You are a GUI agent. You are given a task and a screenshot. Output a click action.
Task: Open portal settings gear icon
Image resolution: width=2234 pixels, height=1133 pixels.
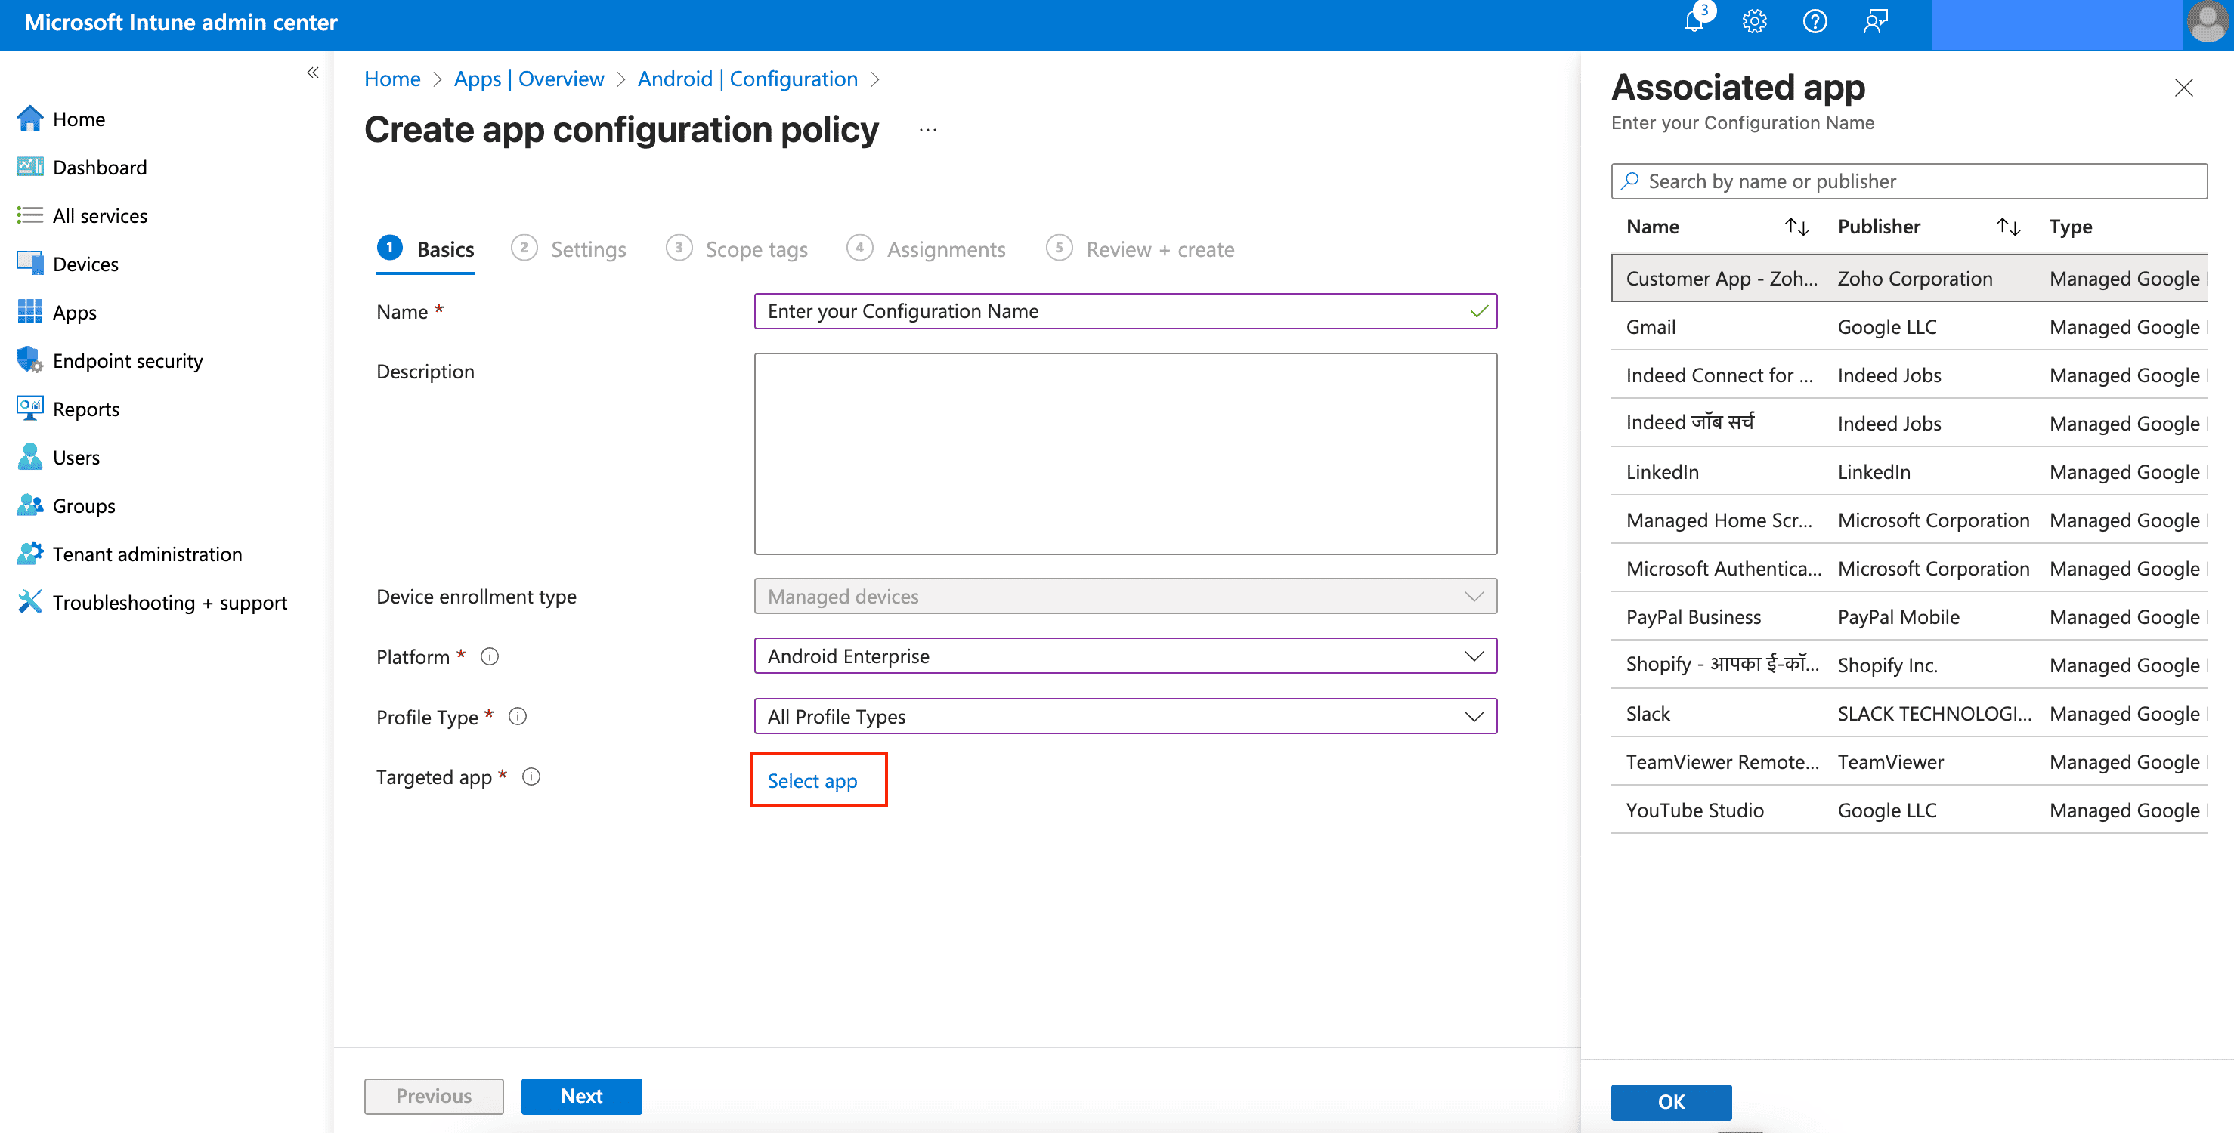pyautogui.click(x=1753, y=22)
